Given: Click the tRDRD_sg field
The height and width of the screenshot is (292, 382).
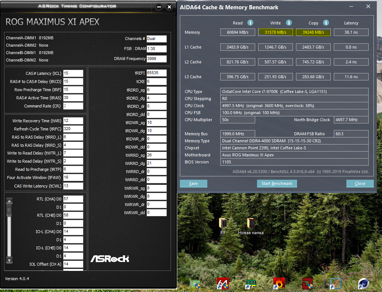Looking at the screenshot, I should click(x=157, y=90).
